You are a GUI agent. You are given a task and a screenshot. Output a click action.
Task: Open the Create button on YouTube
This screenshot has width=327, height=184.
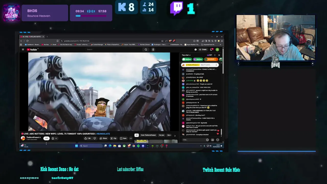tap(203, 50)
